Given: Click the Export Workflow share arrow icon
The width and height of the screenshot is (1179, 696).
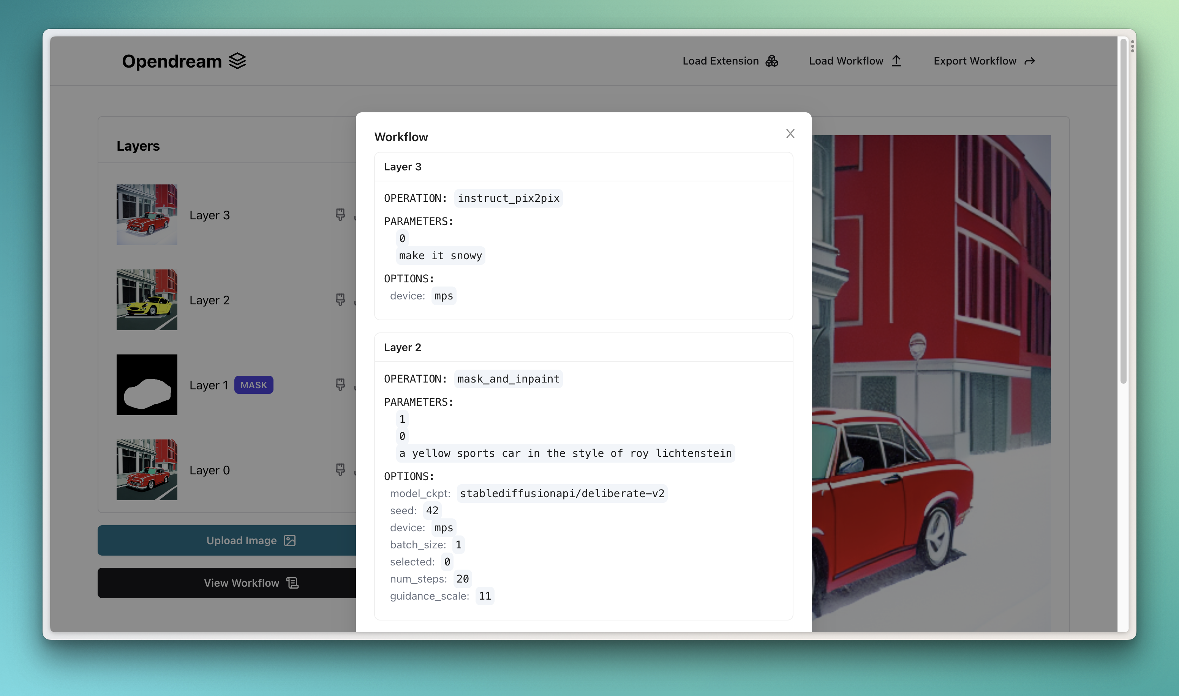Looking at the screenshot, I should (1030, 61).
